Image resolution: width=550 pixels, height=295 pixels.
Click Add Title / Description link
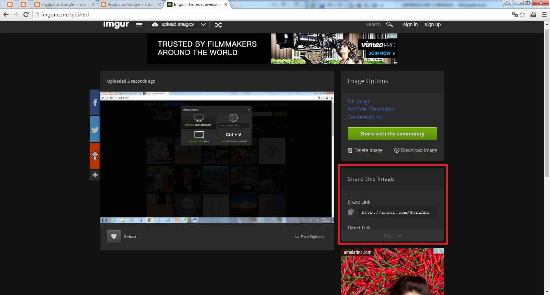(371, 109)
